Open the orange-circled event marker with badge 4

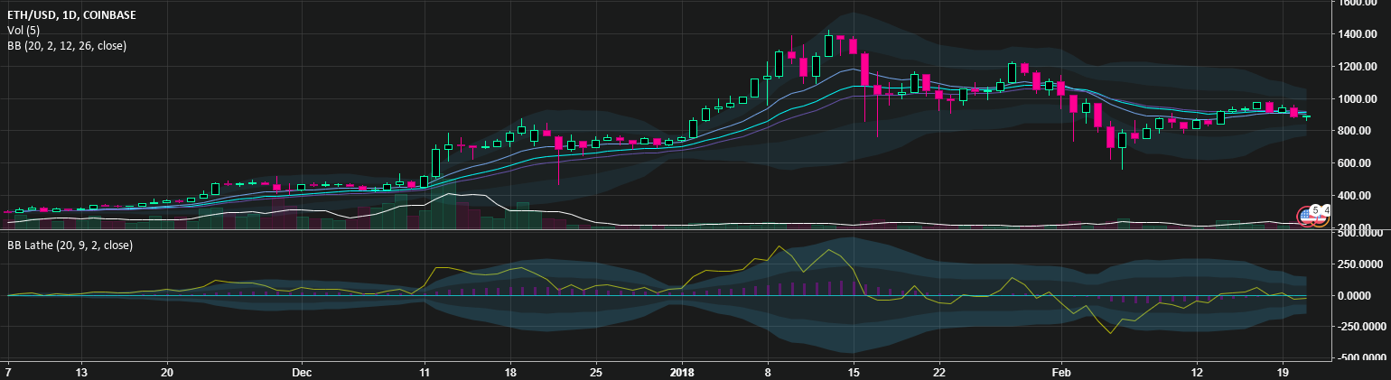[x=1322, y=216]
